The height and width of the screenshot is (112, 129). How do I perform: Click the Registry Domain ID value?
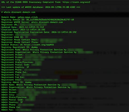pyautogui.click(x=50, y=20)
